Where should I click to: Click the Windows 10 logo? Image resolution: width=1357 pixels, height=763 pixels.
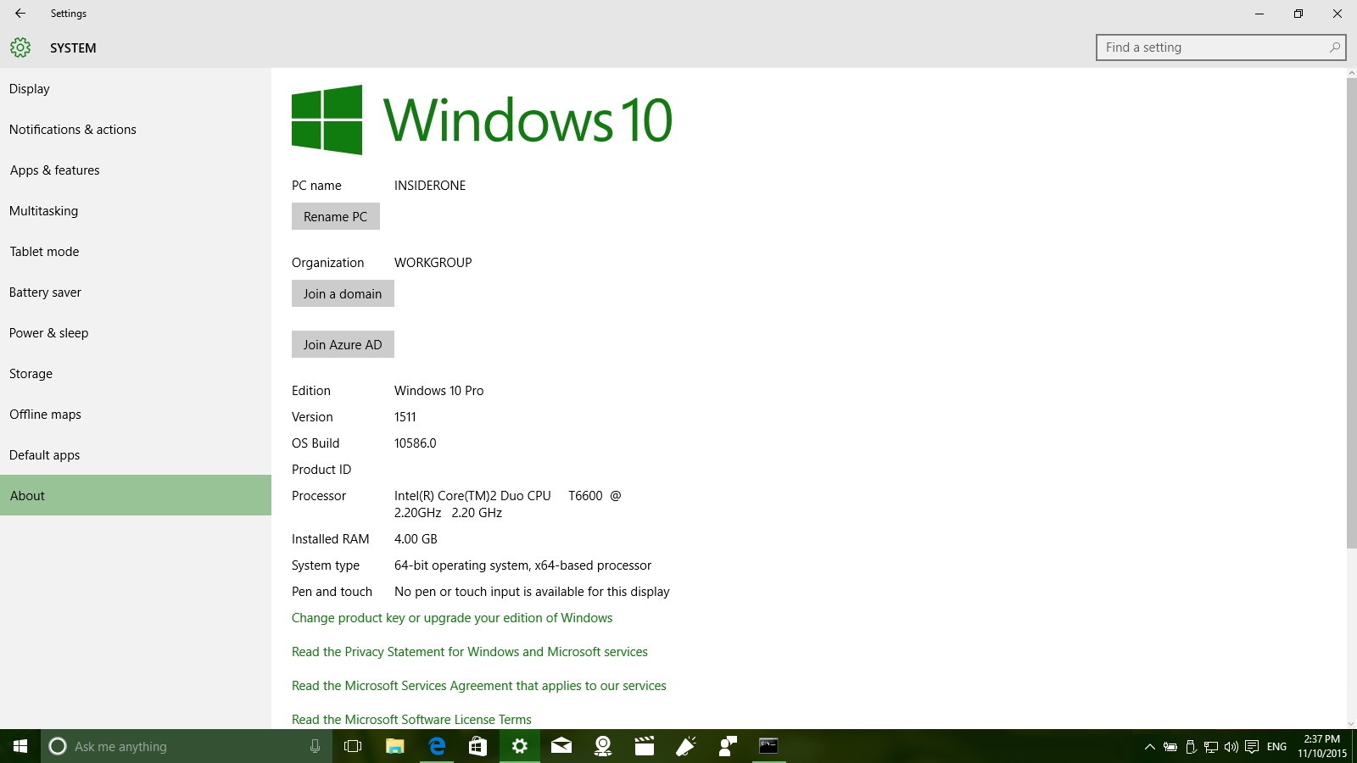(x=482, y=120)
